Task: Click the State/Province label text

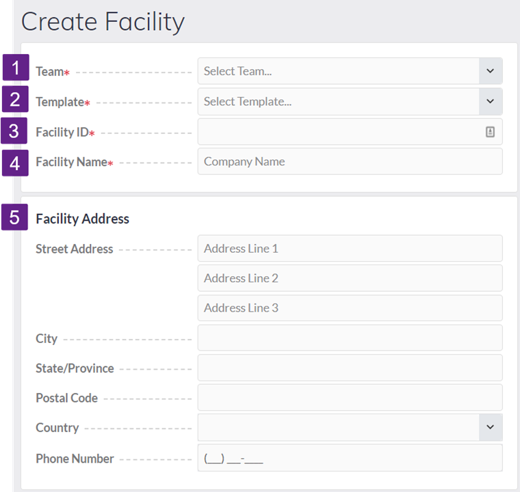Action: pyautogui.click(x=75, y=368)
